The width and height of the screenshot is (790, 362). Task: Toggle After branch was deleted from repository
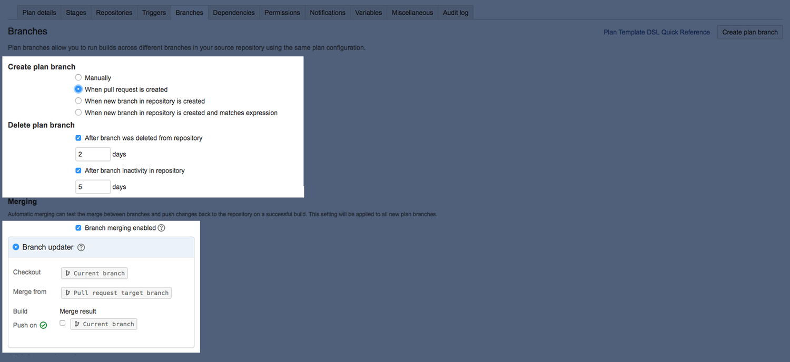click(x=78, y=138)
